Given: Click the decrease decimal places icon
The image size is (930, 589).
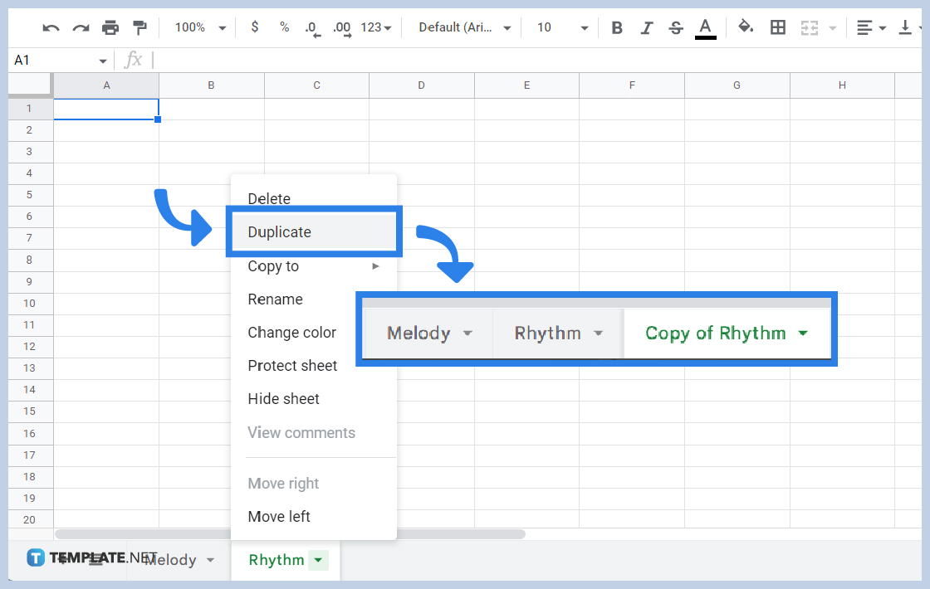Looking at the screenshot, I should click(x=312, y=27).
